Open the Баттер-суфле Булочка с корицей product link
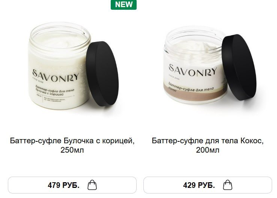The width and height of the screenshot is (277, 198). click(x=72, y=145)
